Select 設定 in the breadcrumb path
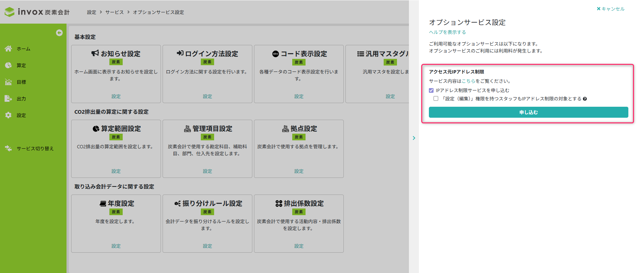 pyautogui.click(x=91, y=12)
